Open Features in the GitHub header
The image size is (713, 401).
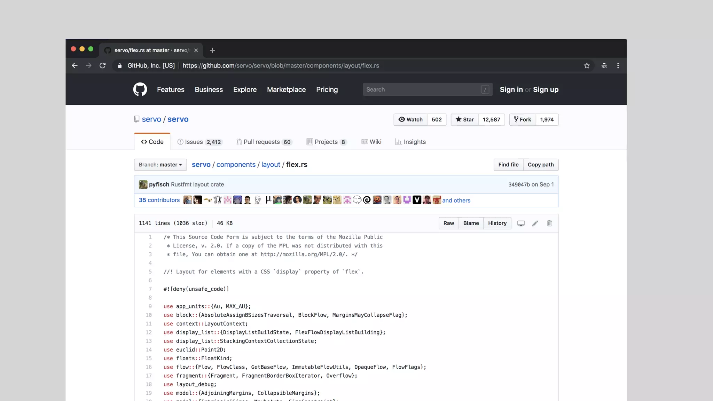(x=171, y=89)
